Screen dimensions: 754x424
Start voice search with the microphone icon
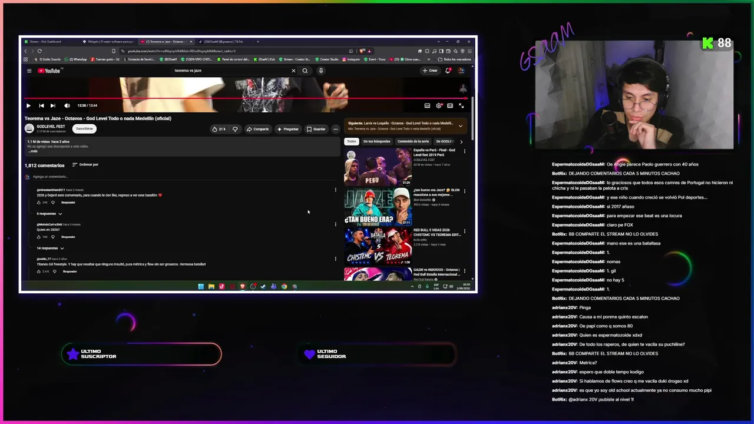tap(320, 71)
